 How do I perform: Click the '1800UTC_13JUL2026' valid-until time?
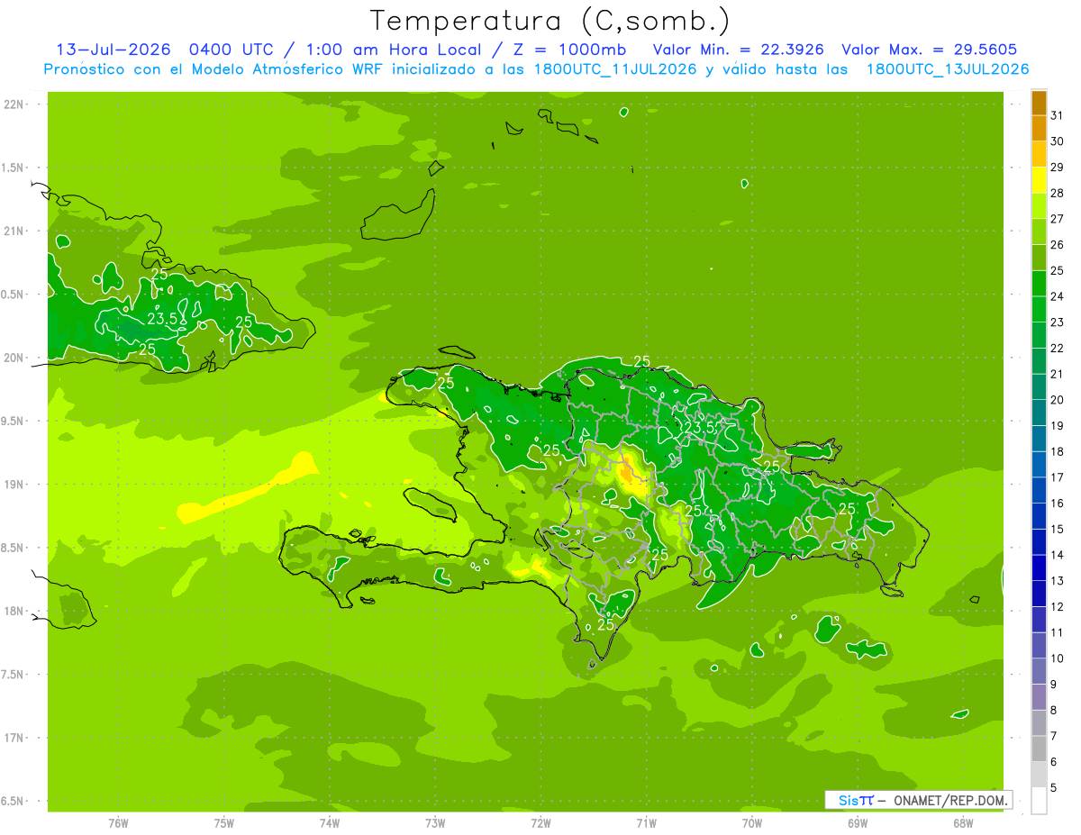tap(948, 69)
